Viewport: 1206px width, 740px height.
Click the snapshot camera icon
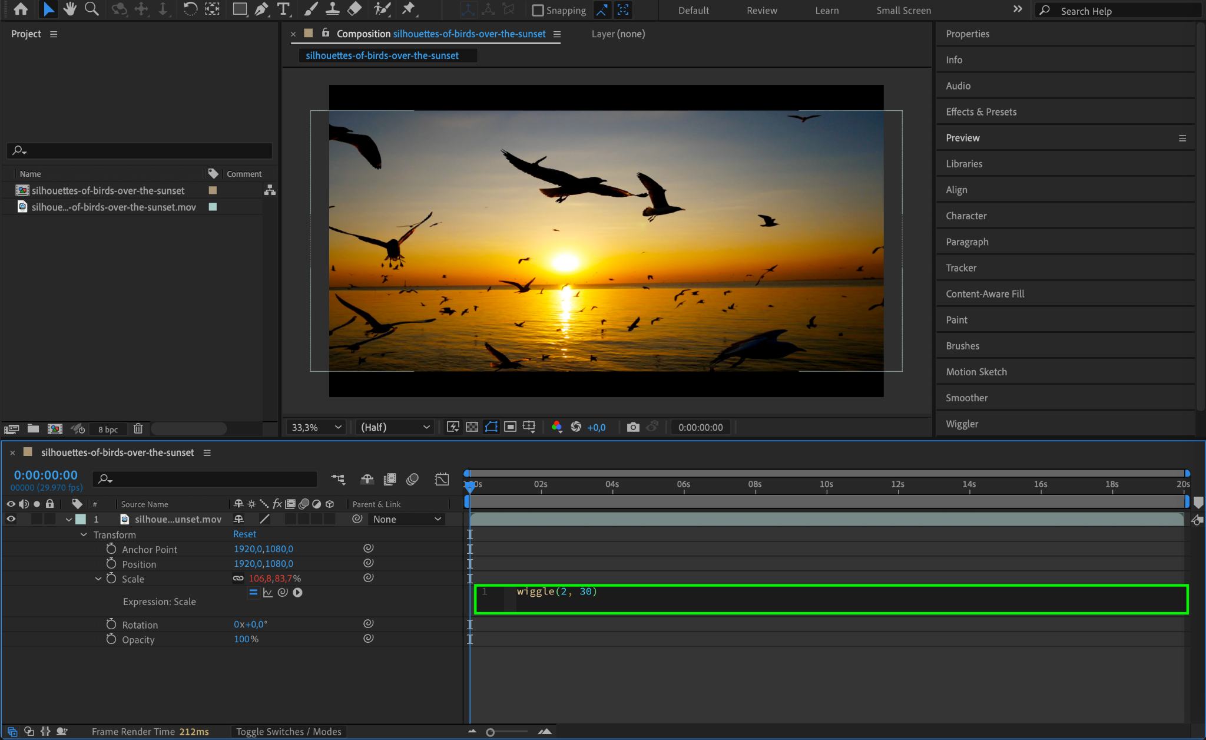coord(632,427)
